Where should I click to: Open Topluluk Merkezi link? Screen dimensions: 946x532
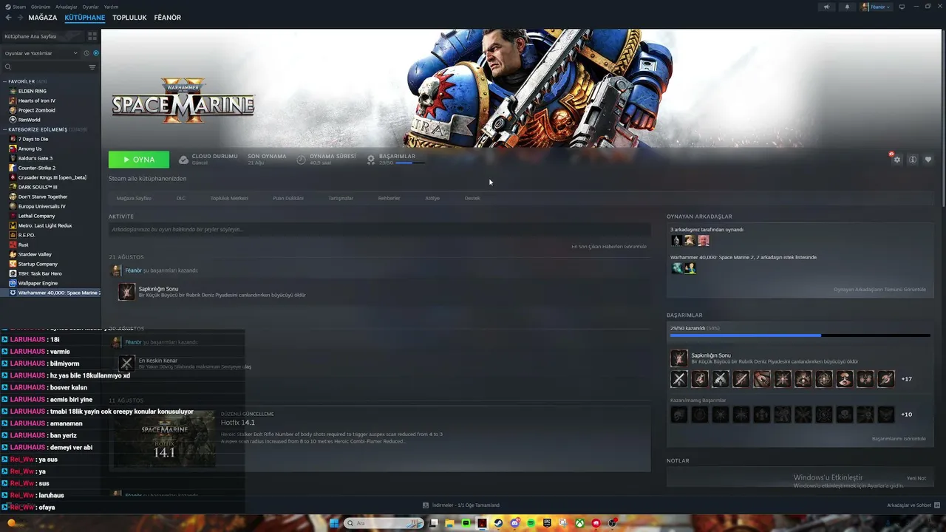[229, 198]
